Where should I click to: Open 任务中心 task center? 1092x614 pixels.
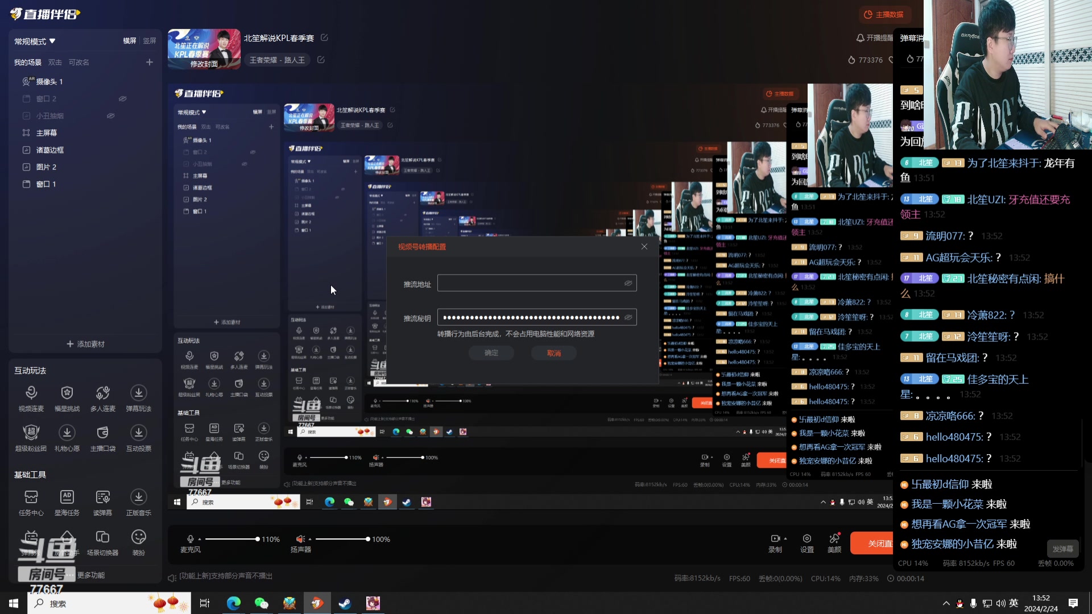click(31, 497)
